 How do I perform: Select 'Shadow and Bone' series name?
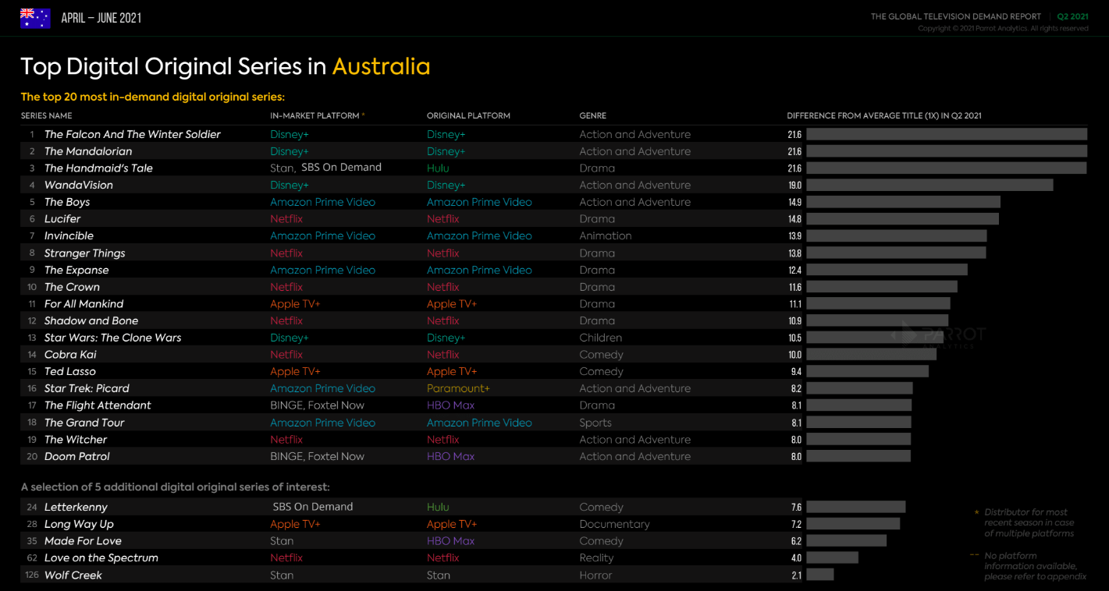pos(91,320)
